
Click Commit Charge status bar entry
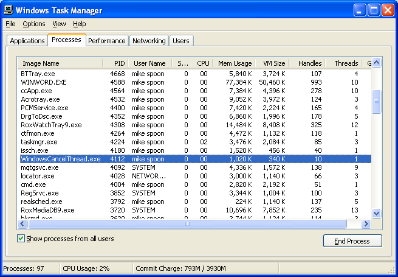point(180,268)
